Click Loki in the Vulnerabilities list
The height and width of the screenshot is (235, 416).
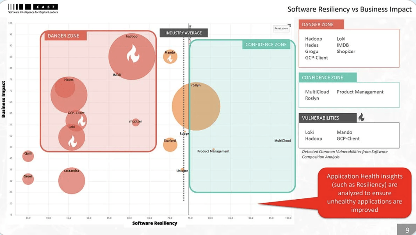(309, 132)
